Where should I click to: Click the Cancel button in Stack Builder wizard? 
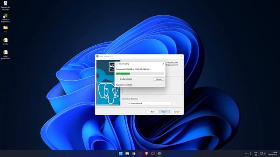point(177,112)
